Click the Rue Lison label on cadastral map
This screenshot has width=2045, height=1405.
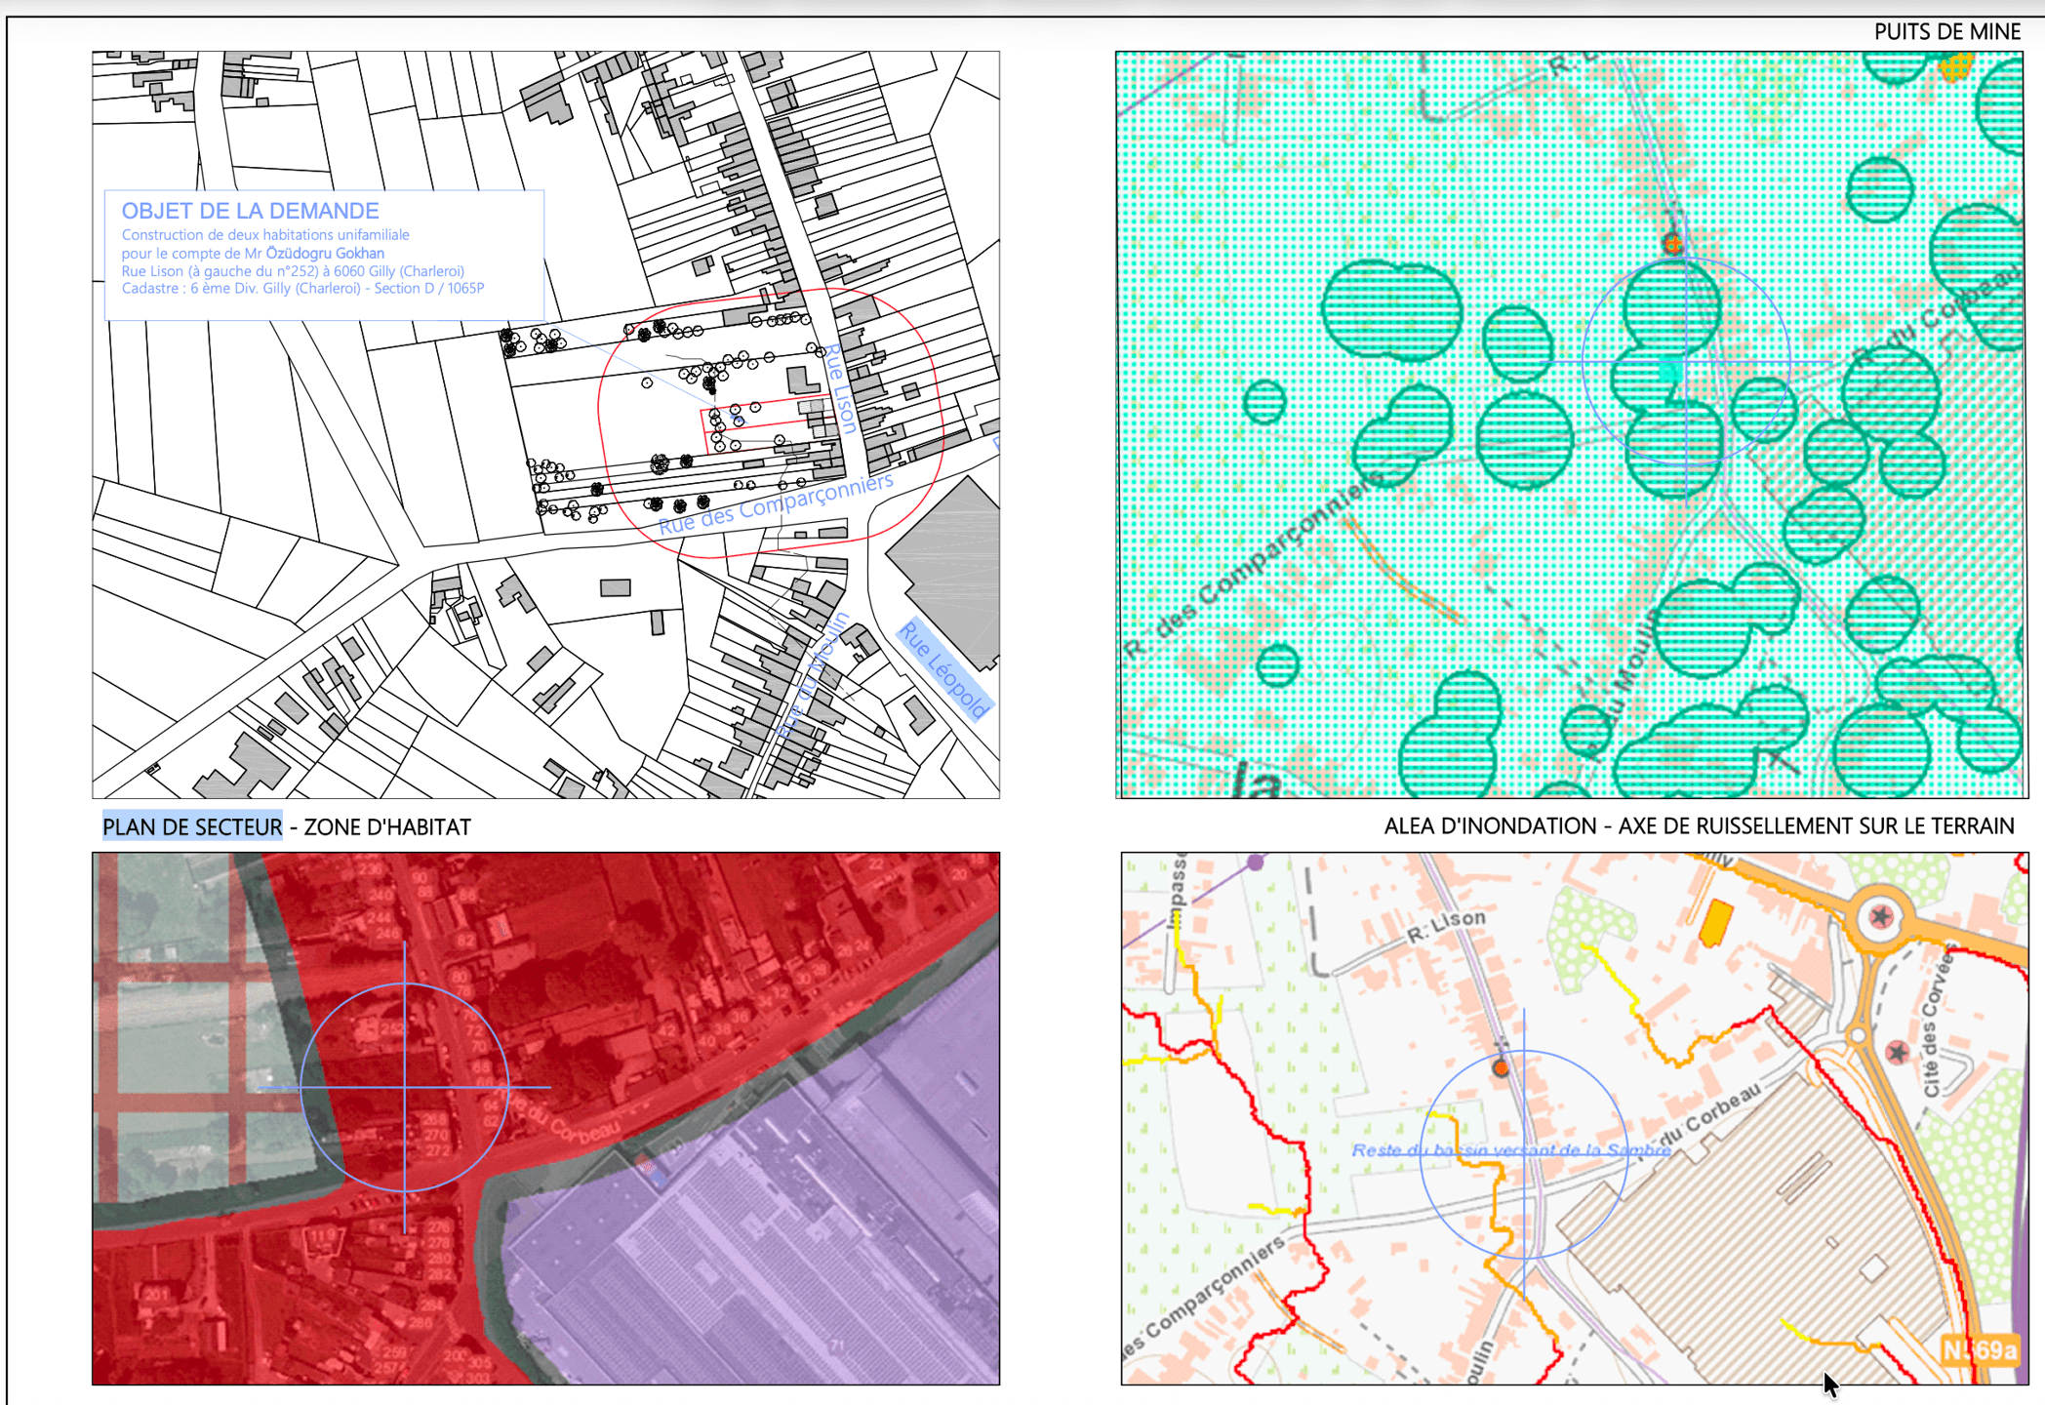pos(840,388)
